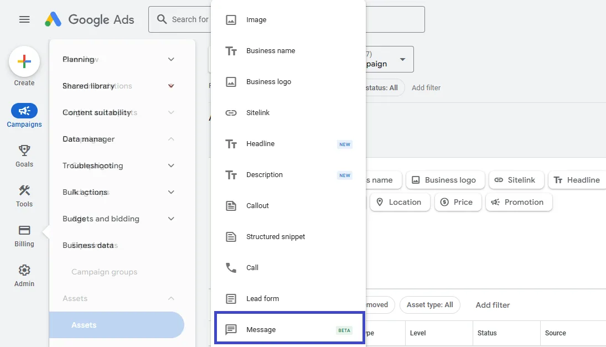The width and height of the screenshot is (606, 347).
Task: Open the Asset type: All filter dropdown
Action: coord(430,305)
